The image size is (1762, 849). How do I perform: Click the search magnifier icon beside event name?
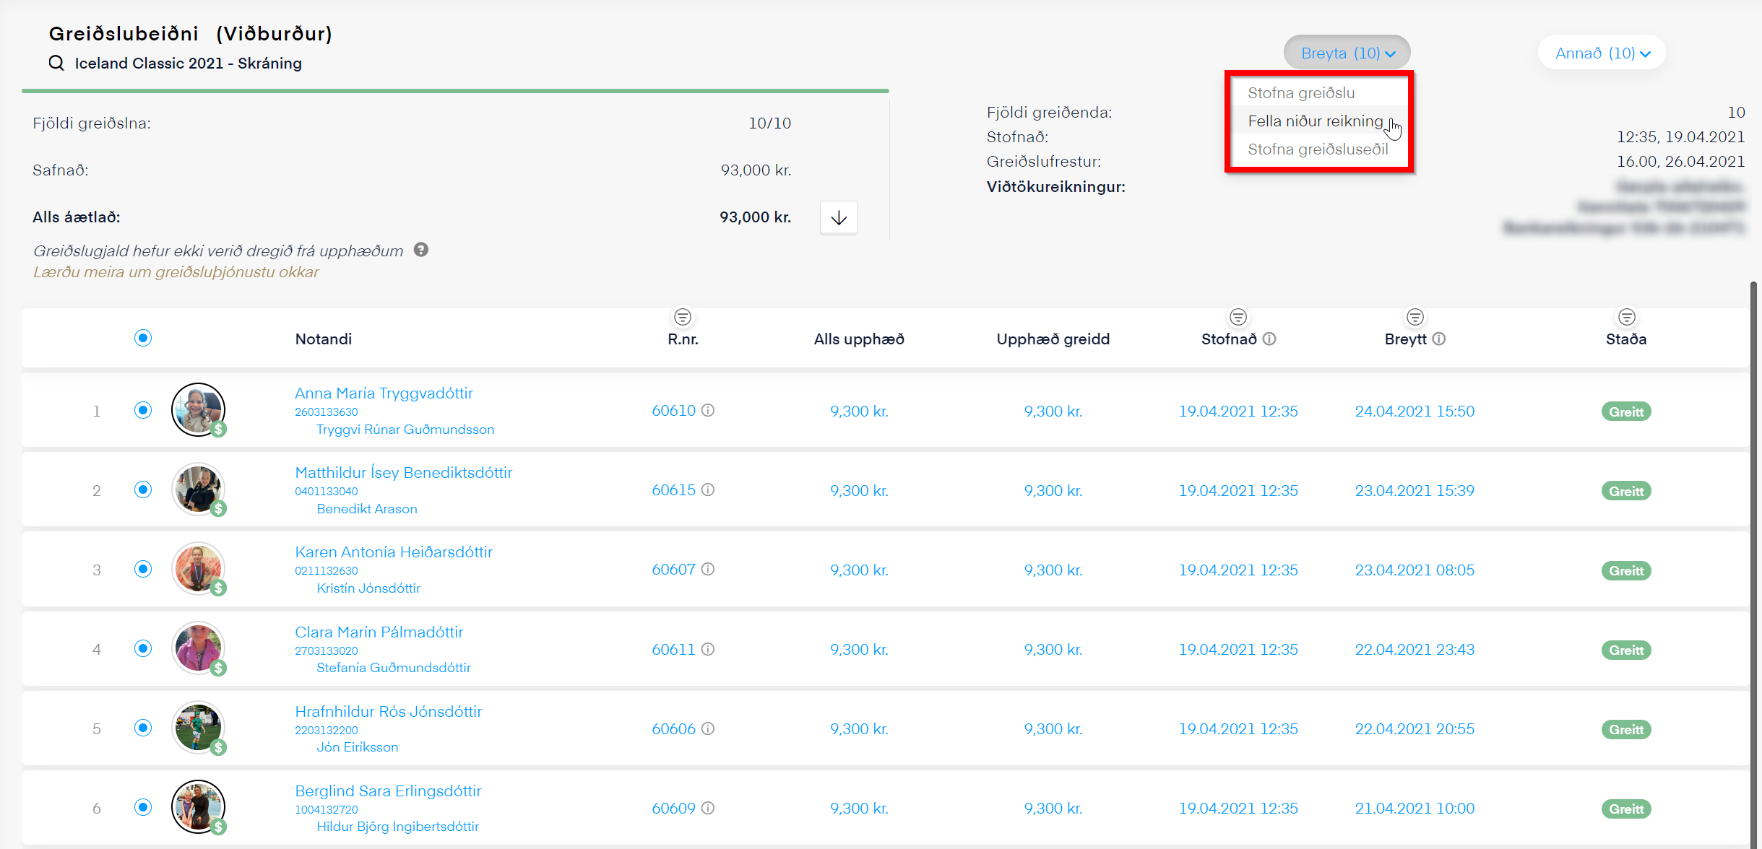(56, 63)
